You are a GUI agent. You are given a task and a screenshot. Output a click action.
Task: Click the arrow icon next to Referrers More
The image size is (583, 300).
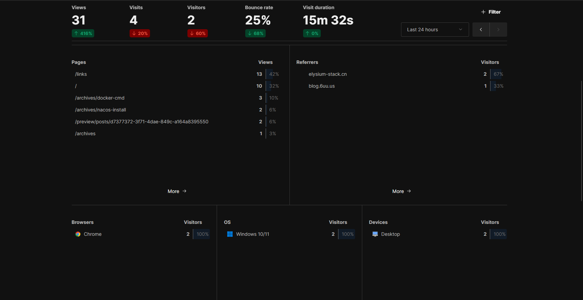point(409,191)
